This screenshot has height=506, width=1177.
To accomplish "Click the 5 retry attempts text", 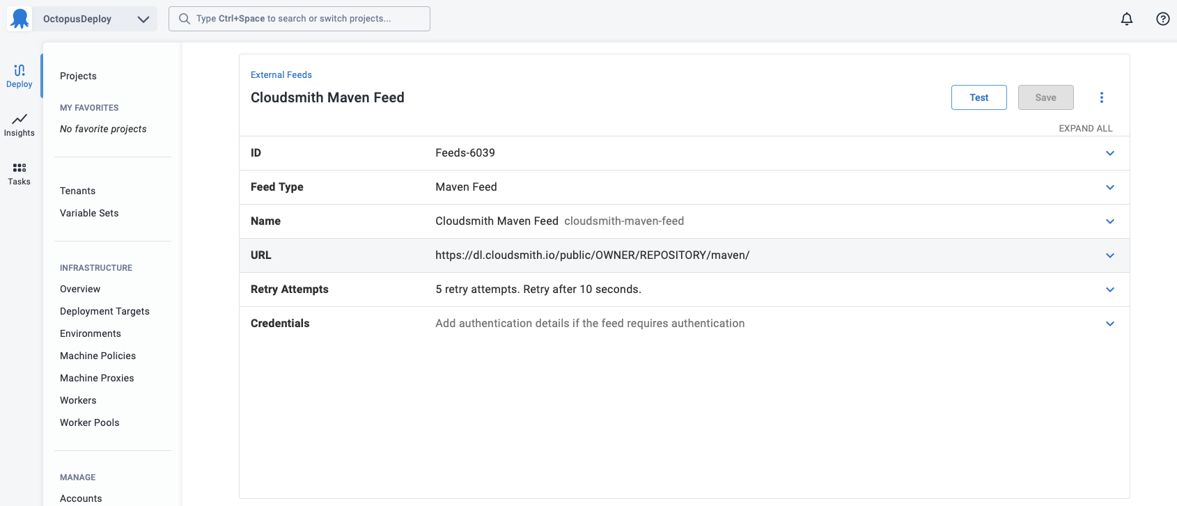I will [538, 290].
